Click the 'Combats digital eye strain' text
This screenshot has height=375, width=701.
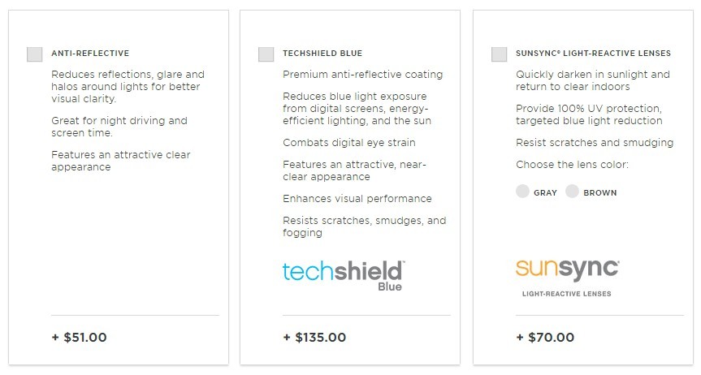[x=349, y=143]
